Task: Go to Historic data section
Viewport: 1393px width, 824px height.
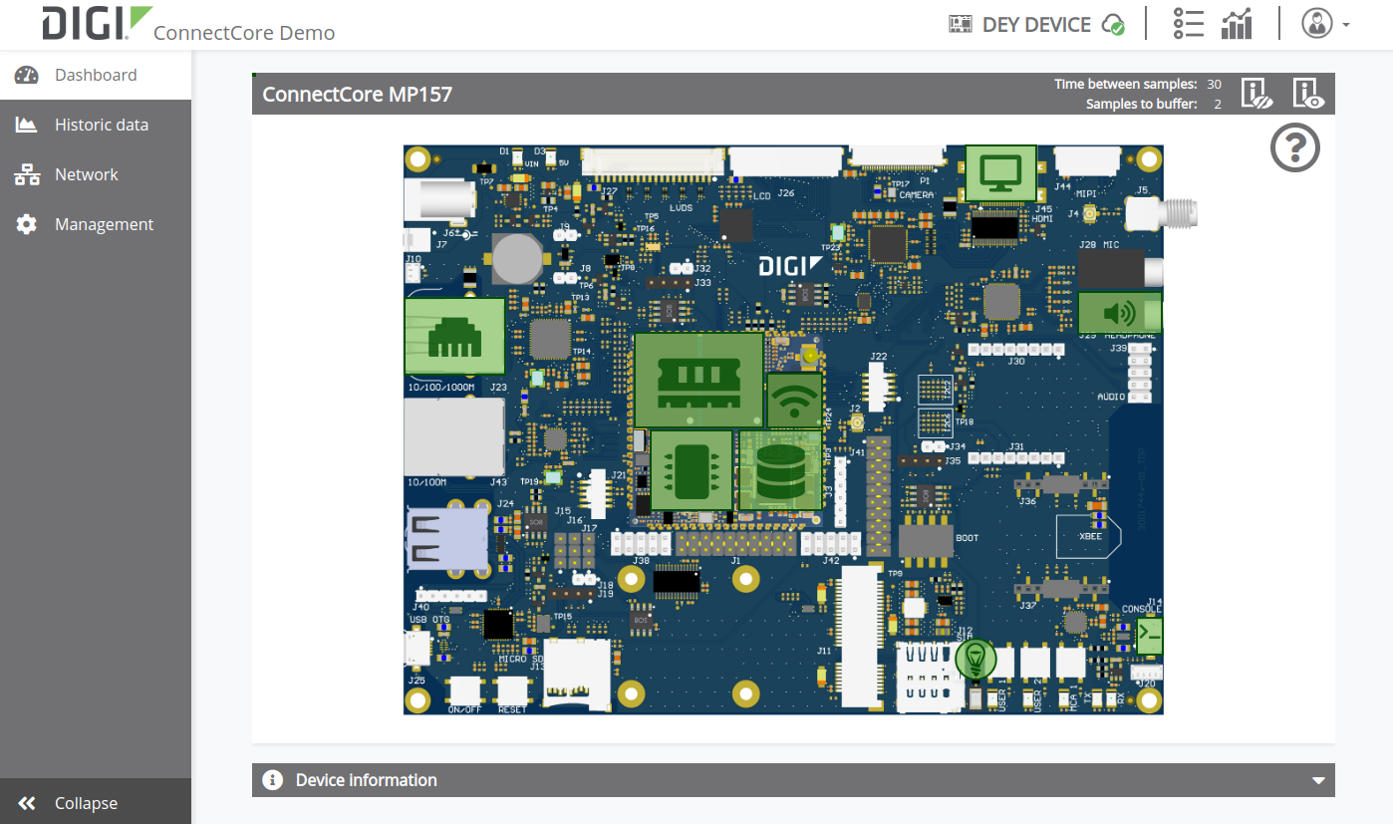Action: [96, 125]
